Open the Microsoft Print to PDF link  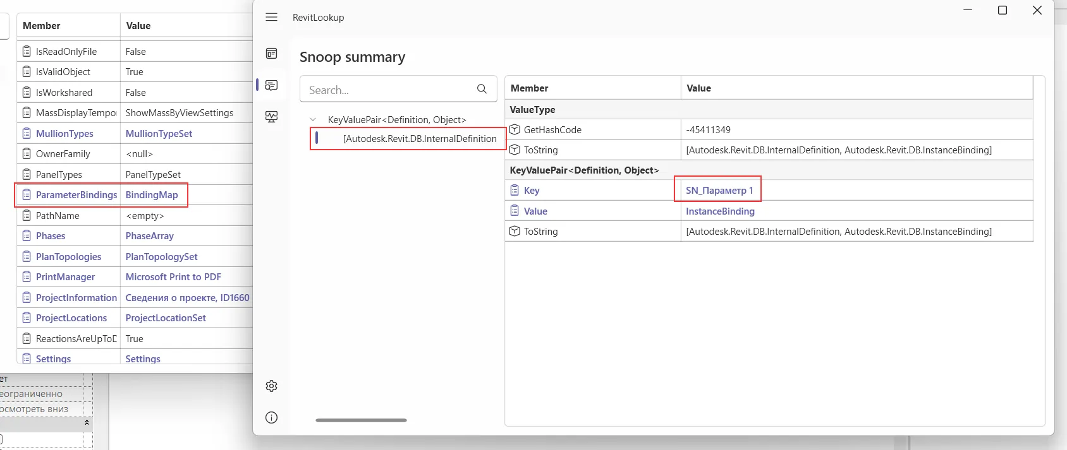[x=173, y=276]
